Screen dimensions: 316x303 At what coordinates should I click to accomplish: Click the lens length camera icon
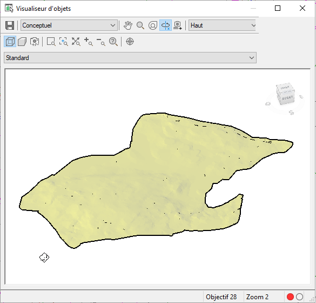(x=35, y=42)
